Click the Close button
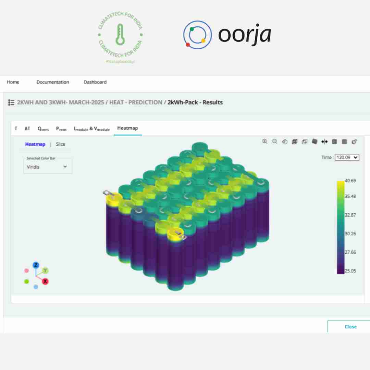 coord(350,326)
